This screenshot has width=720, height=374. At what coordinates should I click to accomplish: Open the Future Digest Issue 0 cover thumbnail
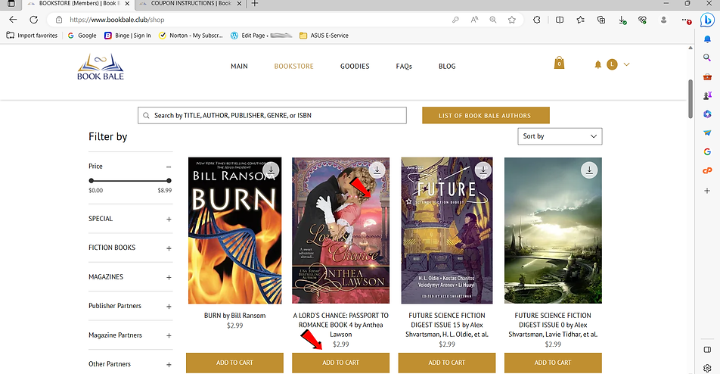[553, 231]
